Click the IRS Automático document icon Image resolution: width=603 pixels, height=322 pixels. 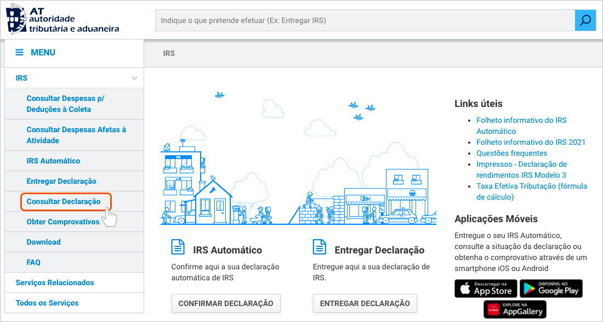178,247
